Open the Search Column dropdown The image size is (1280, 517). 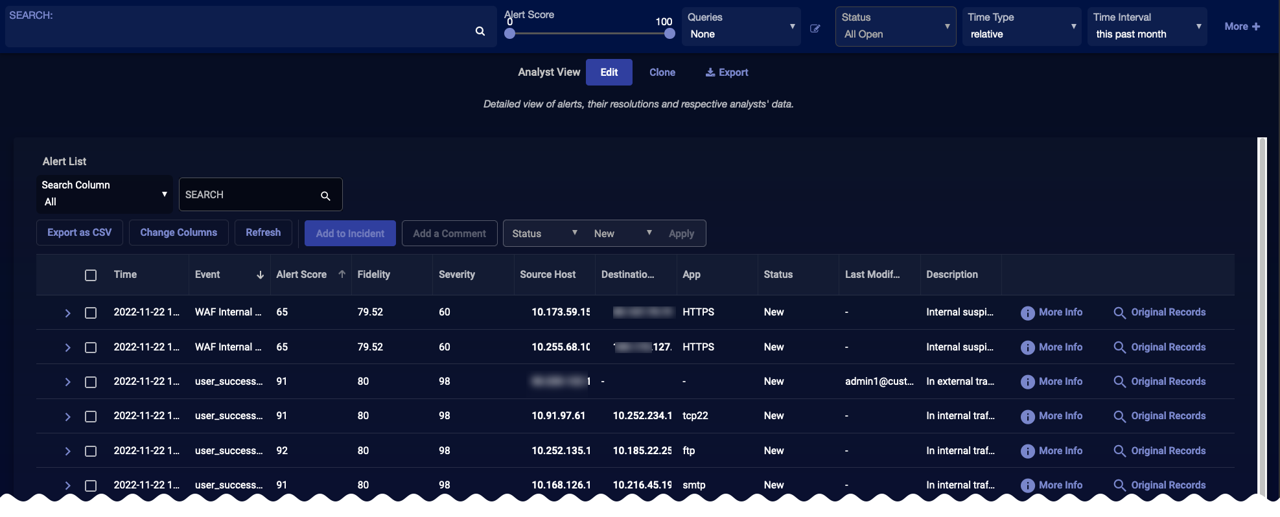[x=104, y=194]
